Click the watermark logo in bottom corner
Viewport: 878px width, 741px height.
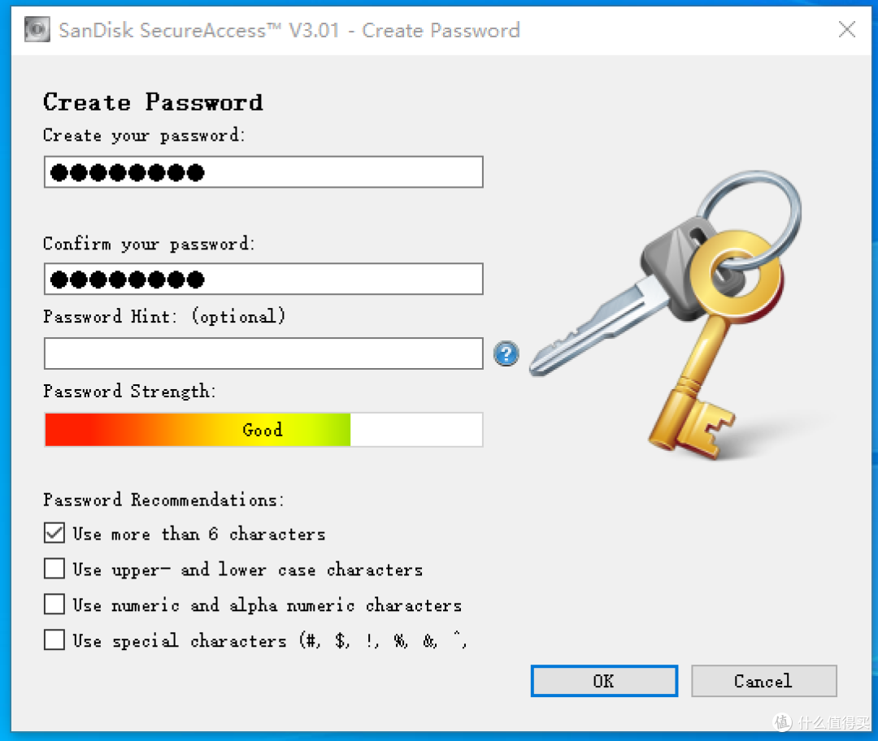[821, 722]
